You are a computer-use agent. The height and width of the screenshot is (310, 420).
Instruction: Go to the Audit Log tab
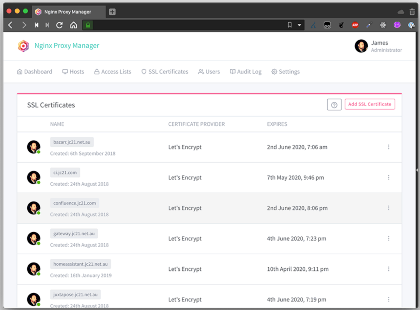[245, 72]
